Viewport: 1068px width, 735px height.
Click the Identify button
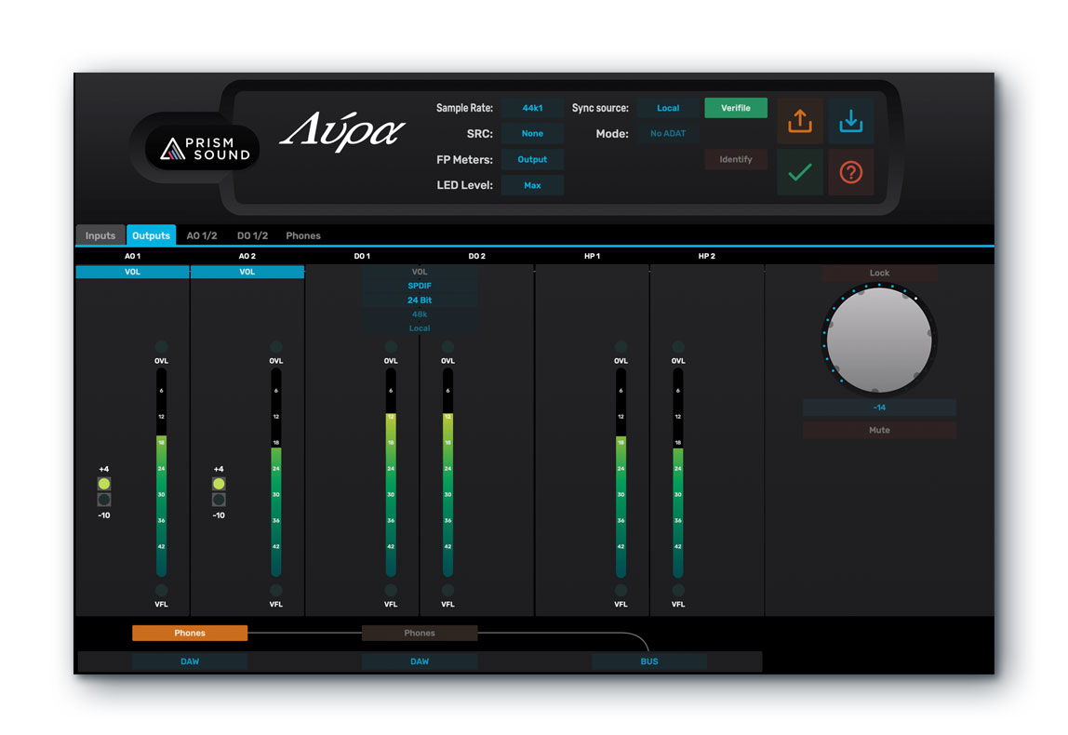[736, 159]
